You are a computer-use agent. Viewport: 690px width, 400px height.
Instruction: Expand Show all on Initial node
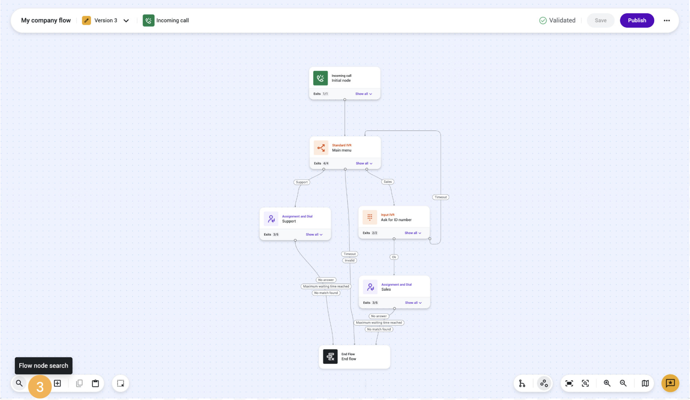(x=364, y=94)
